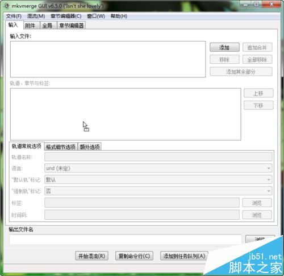The image size is (284, 276).
Task: Click the 复制命令行(C) button
Action: pos(134,256)
